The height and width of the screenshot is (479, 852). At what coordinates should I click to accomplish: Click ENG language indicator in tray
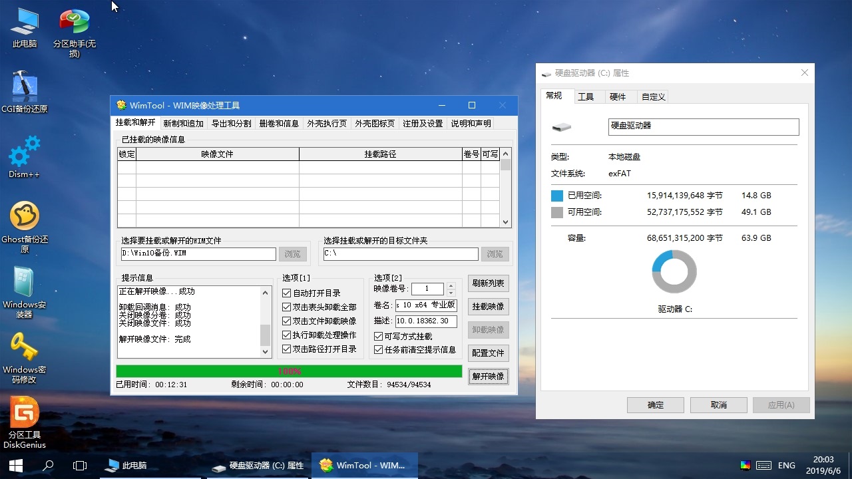point(787,466)
